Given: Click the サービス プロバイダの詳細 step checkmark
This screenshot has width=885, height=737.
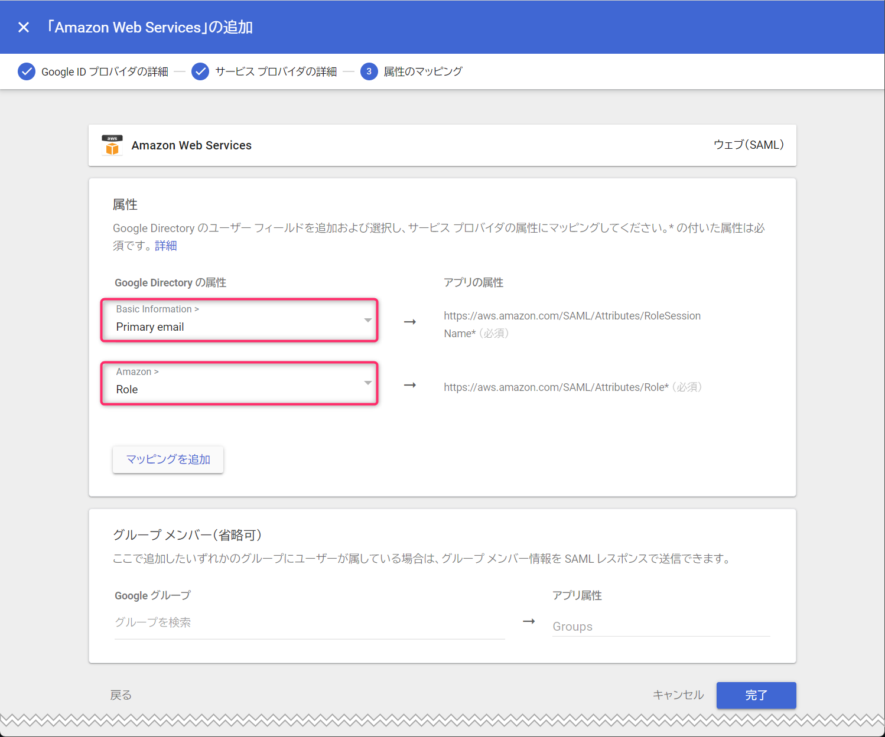Looking at the screenshot, I should point(200,71).
